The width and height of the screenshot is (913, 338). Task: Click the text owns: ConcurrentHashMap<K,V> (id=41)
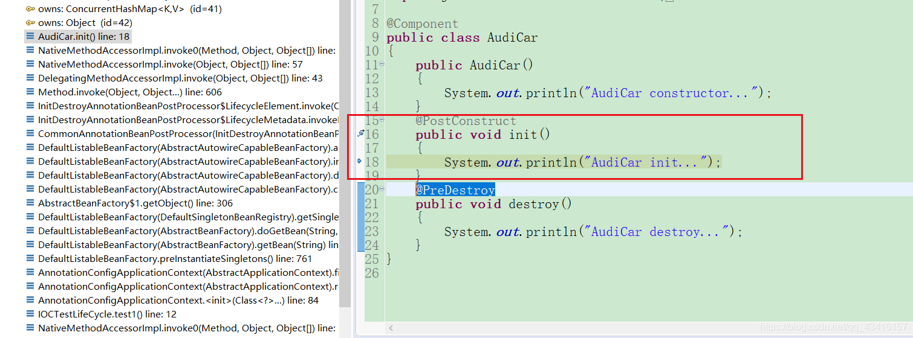[130, 9]
